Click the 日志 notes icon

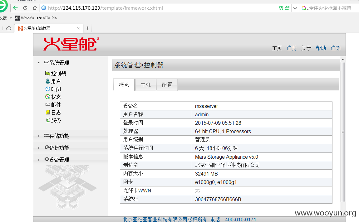tap(48, 112)
